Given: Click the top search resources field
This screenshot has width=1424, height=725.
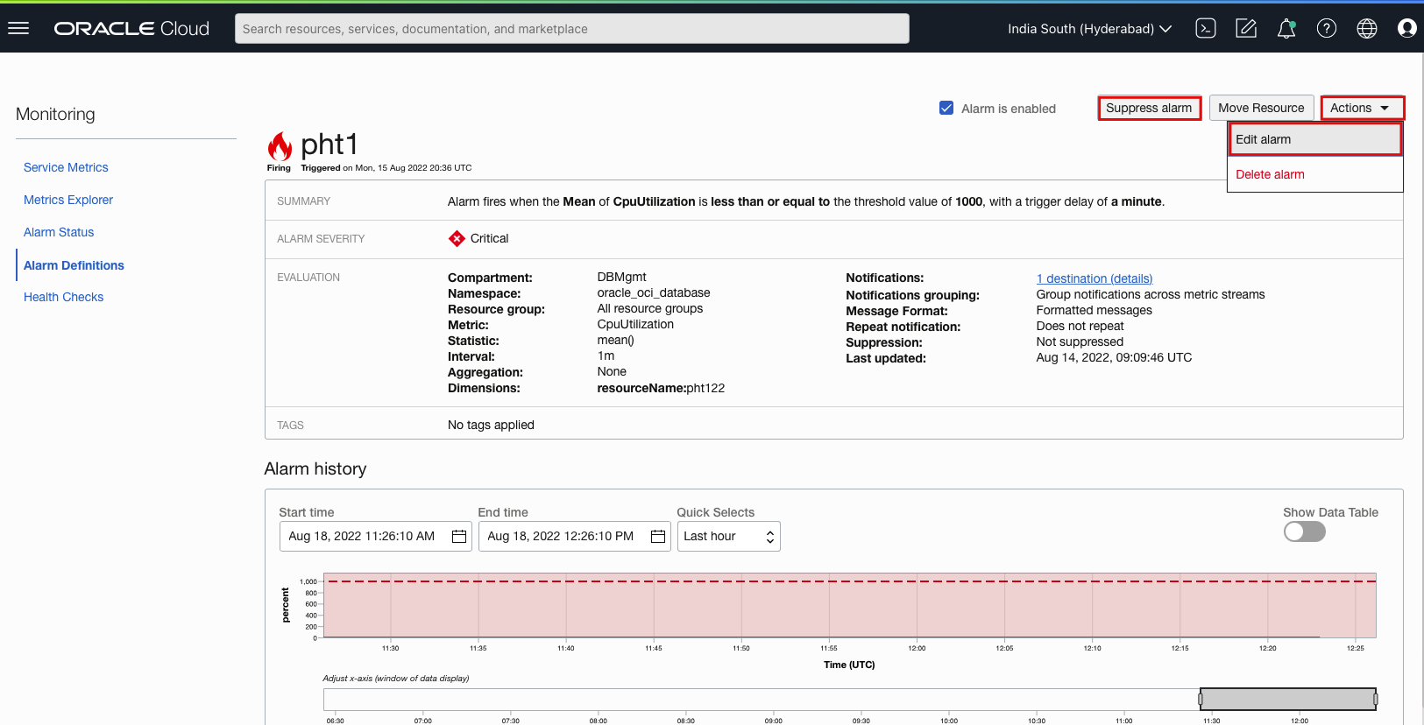Looking at the screenshot, I should (571, 28).
